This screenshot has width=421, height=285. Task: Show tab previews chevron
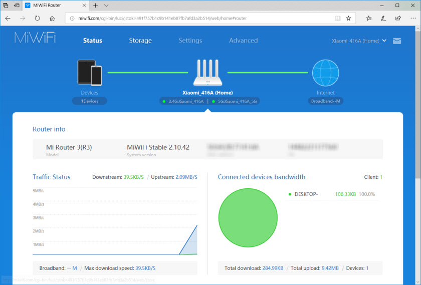pyautogui.click(x=106, y=6)
